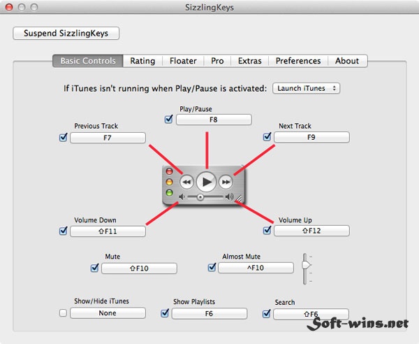Go to the Extras tab
The width and height of the screenshot is (419, 344).
click(x=249, y=61)
